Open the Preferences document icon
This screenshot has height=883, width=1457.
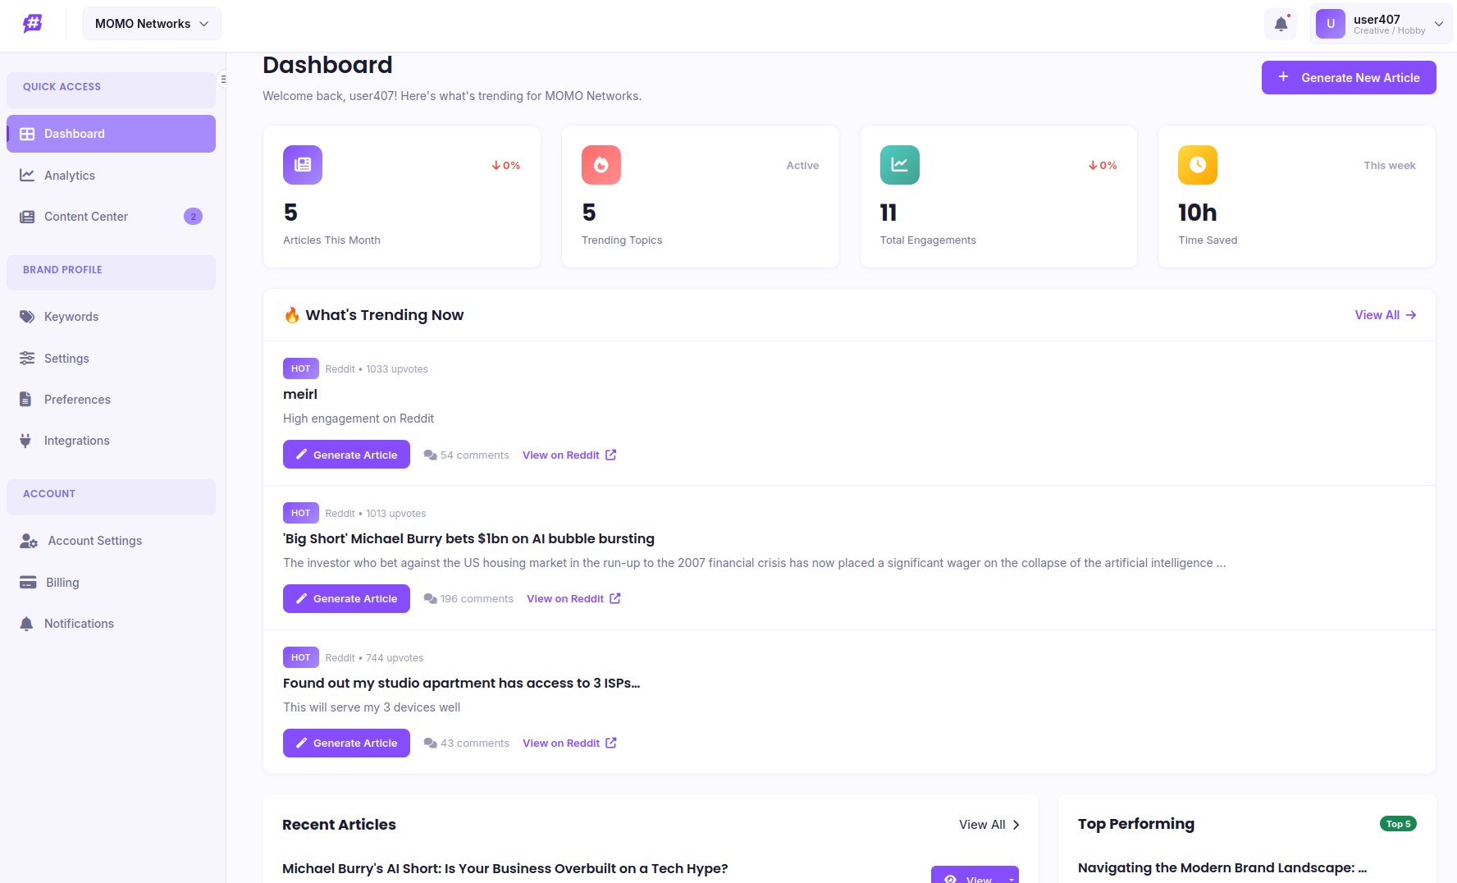(27, 399)
